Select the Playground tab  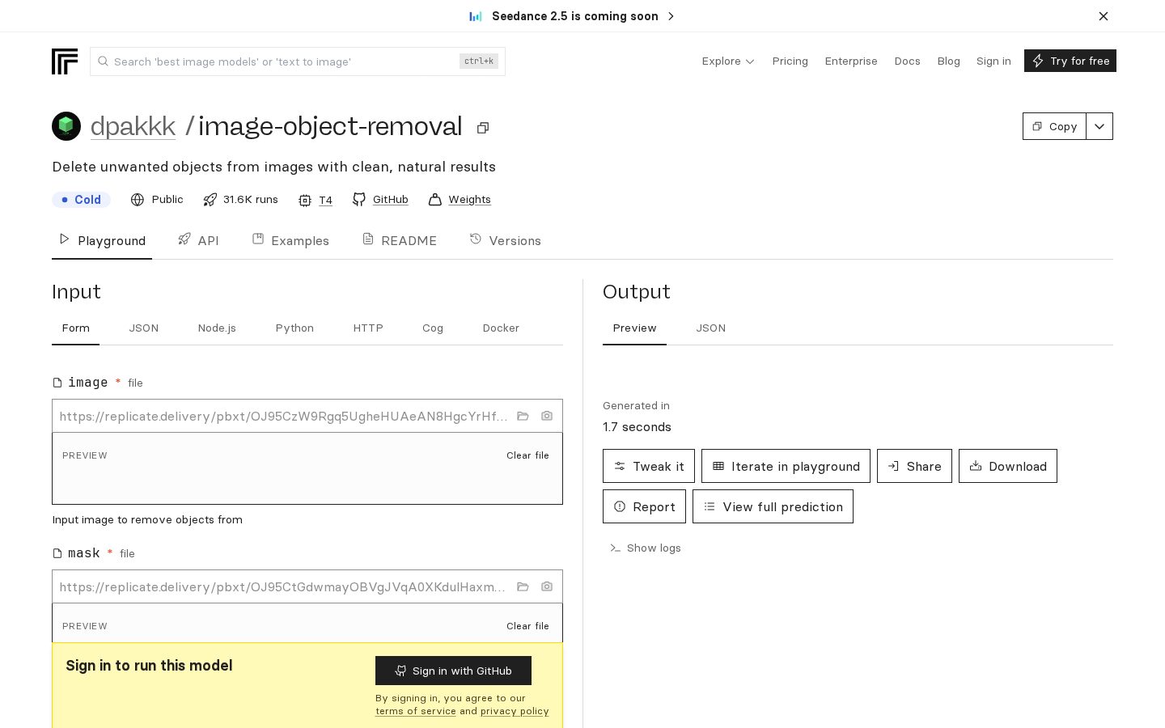coord(102,240)
